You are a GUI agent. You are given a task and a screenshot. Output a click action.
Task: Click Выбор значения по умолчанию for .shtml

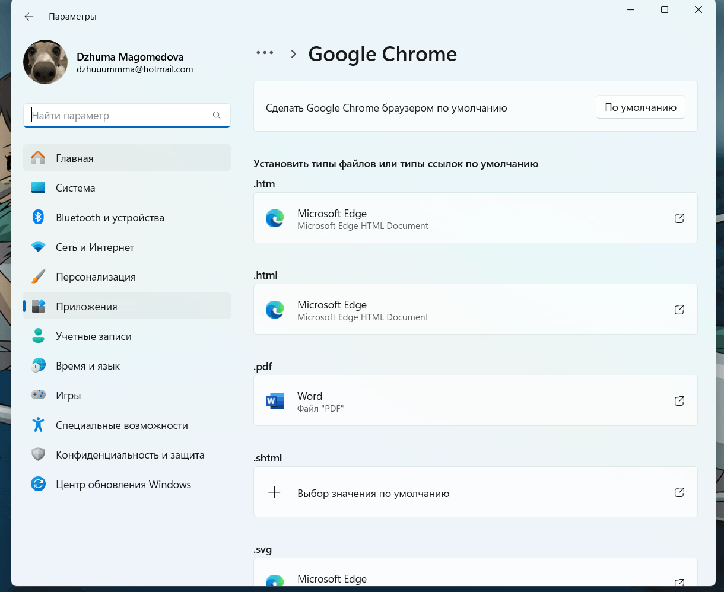tap(475, 492)
